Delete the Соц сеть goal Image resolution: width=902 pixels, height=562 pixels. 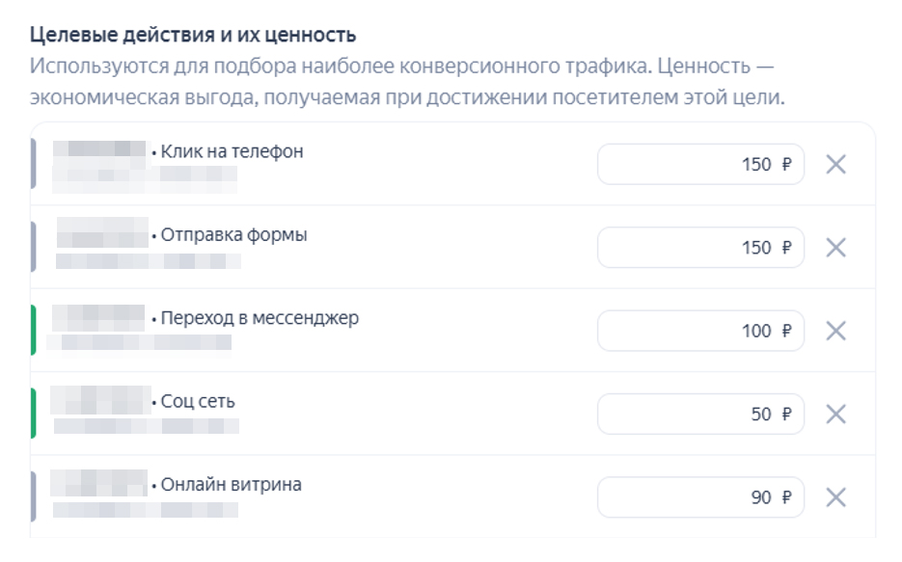pyautogui.click(x=836, y=415)
